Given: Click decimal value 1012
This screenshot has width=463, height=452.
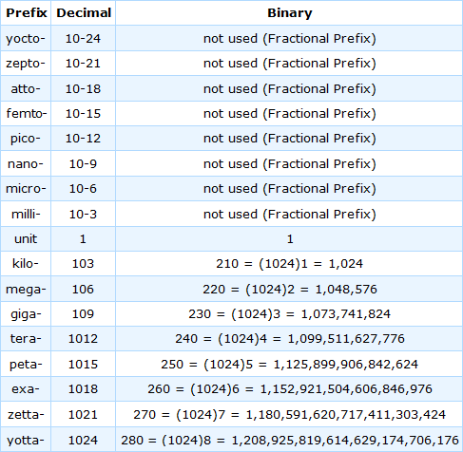Looking at the screenshot, I should (84, 339).
